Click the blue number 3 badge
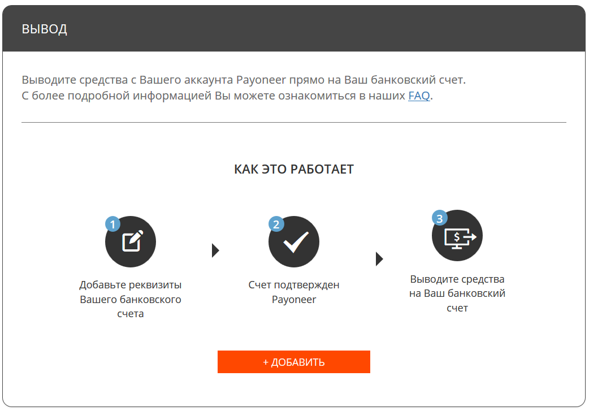Screen dimensions: 589x415 [x=439, y=218]
